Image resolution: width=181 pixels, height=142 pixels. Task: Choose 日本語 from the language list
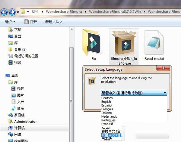coord(107,139)
